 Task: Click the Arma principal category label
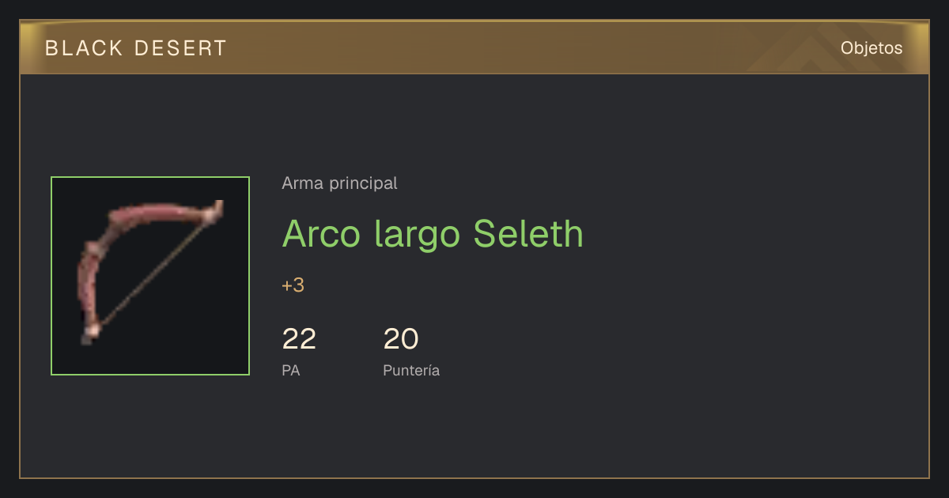(339, 183)
